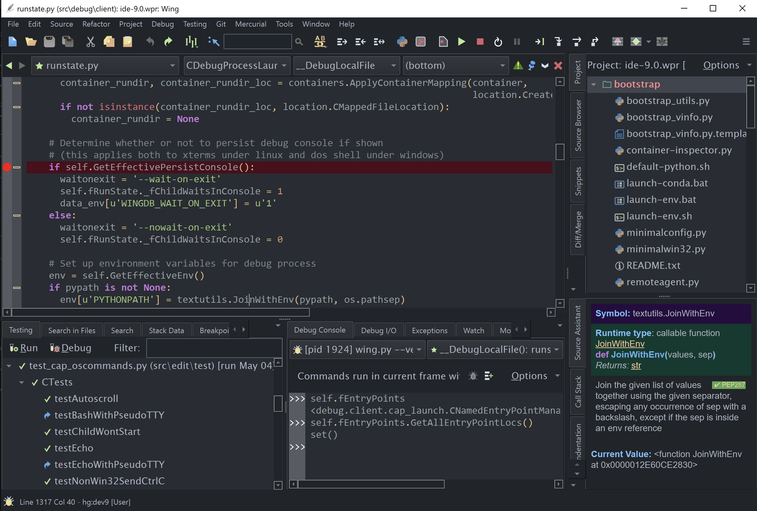Image resolution: width=757 pixels, height=511 pixels.
Task: Switch to the Exceptions tab
Action: (x=429, y=330)
